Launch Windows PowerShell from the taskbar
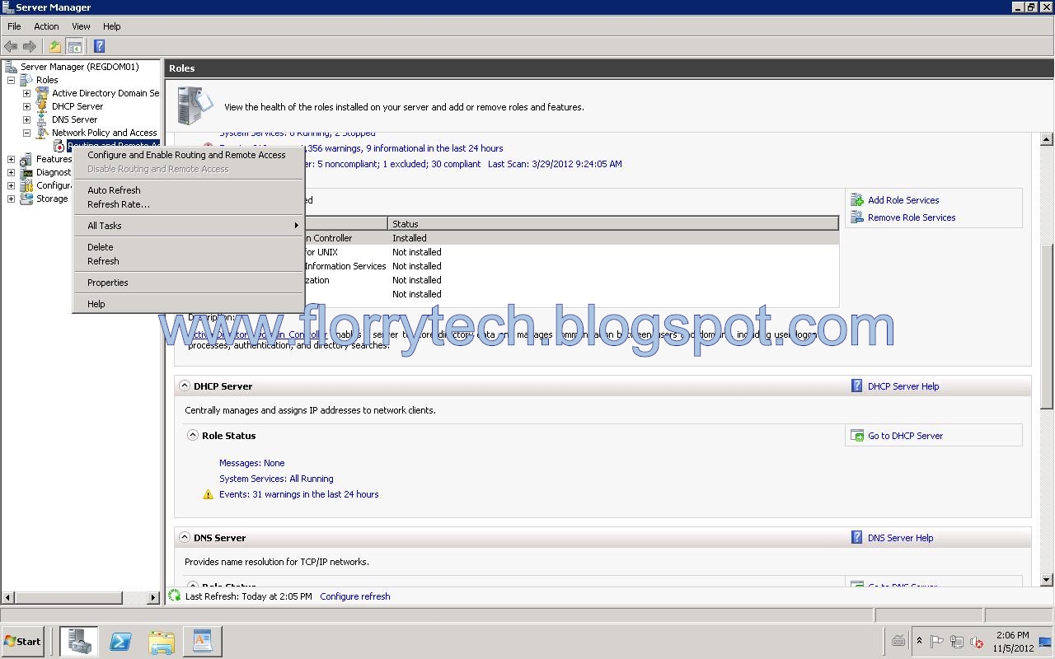The width and height of the screenshot is (1055, 659). [120, 642]
